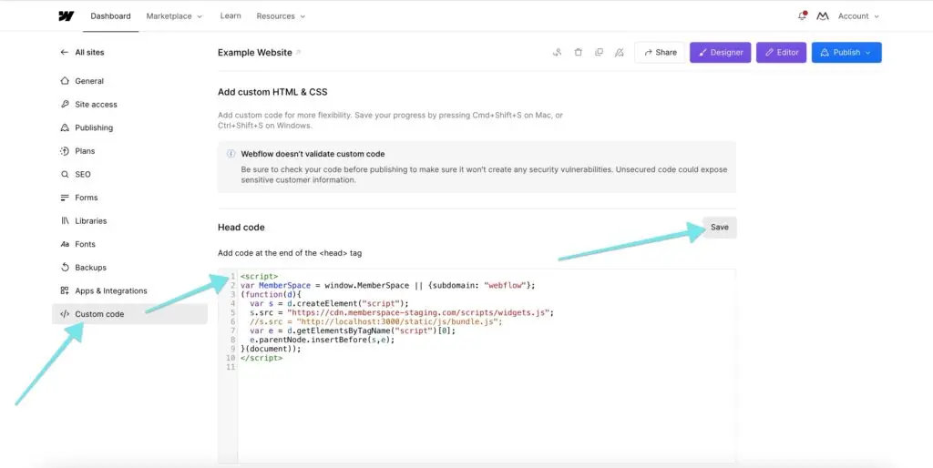This screenshot has width=933, height=468.
Task: Click the Forms icon
Action: click(x=65, y=198)
